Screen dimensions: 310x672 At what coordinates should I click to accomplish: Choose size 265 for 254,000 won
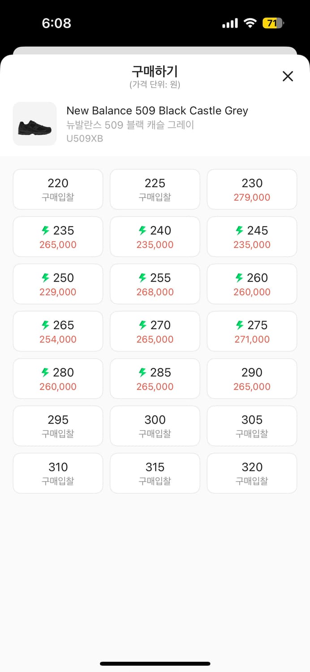pyautogui.click(x=58, y=332)
